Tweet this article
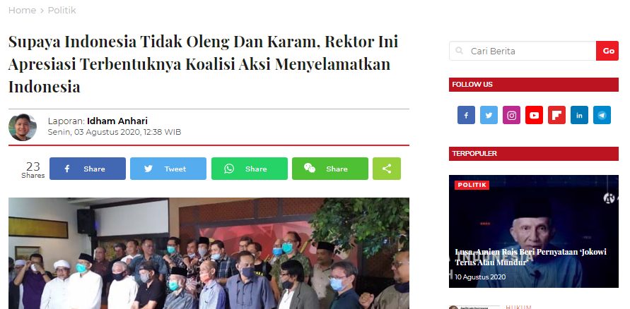The height and width of the screenshot is (309, 630). (168, 169)
